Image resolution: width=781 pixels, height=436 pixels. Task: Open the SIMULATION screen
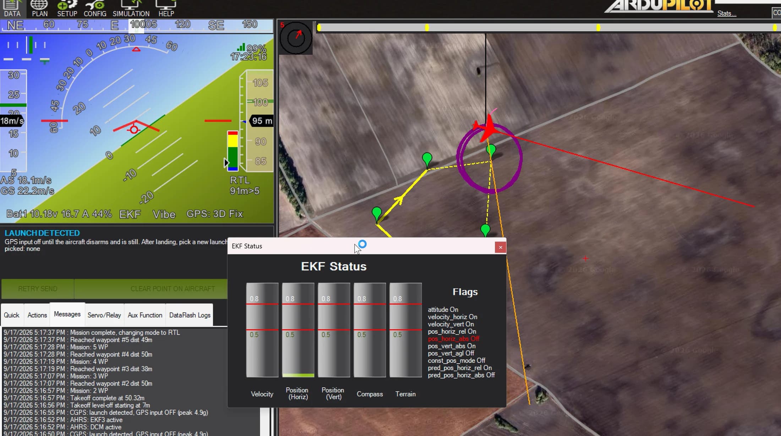pyautogui.click(x=131, y=9)
